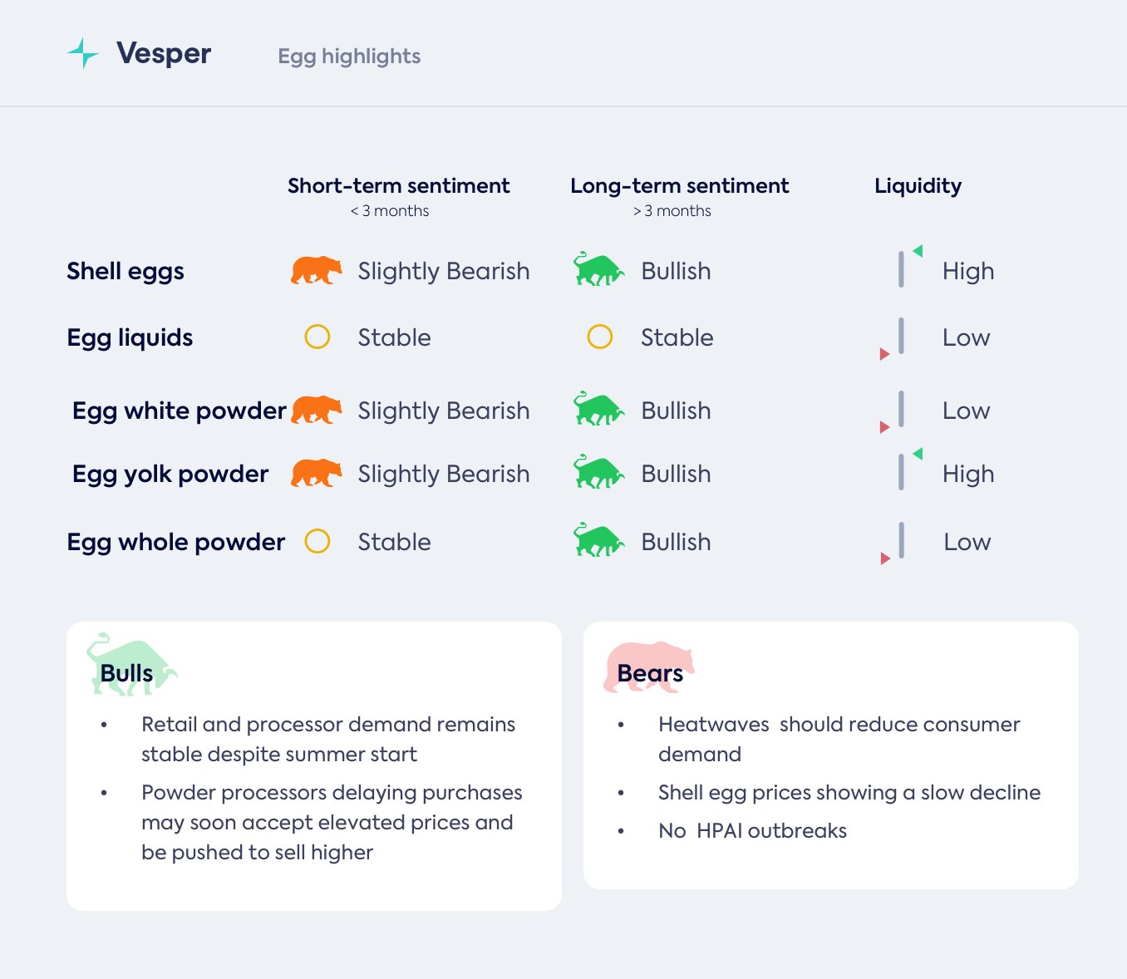Click the yellow Stable circle for Egg liquids long-term
Image resolution: width=1127 pixels, height=979 pixels.
[x=600, y=337]
